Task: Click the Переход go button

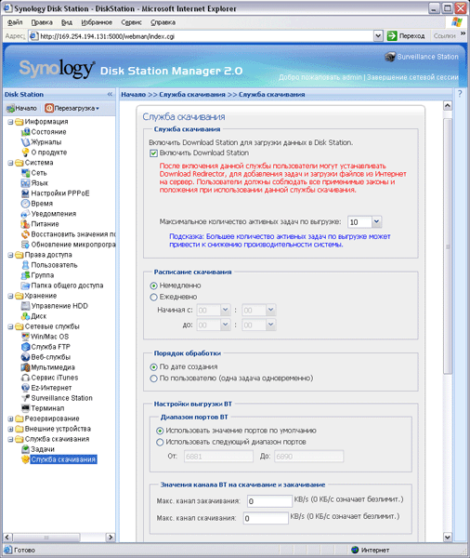Action: click(x=406, y=36)
